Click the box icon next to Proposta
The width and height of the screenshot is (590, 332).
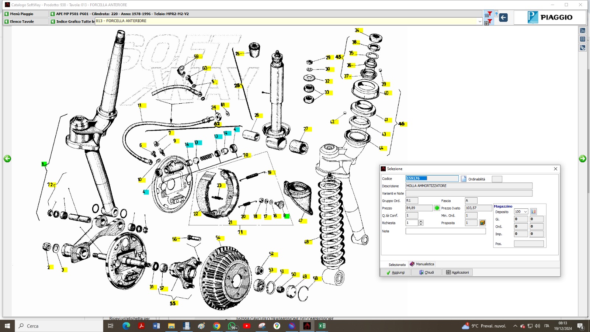482,223
